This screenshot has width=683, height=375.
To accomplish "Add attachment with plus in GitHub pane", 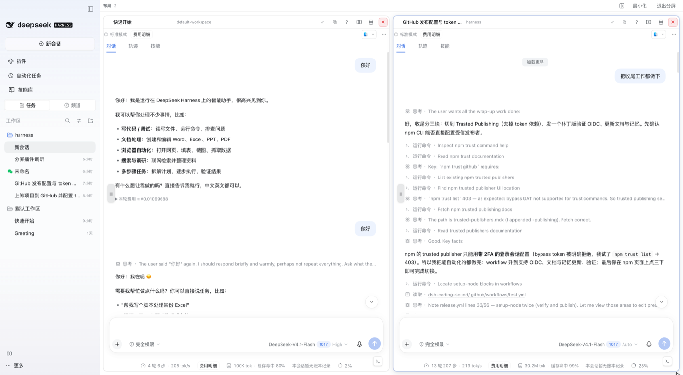I will [407, 344].
